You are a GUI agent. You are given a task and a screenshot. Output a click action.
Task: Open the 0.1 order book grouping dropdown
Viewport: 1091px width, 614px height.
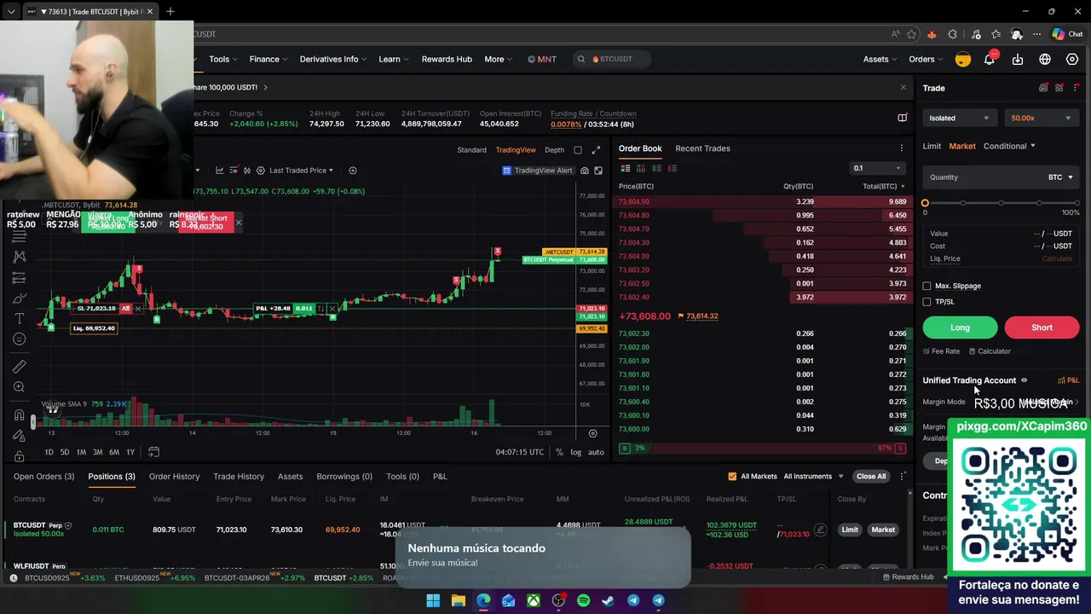coord(876,168)
